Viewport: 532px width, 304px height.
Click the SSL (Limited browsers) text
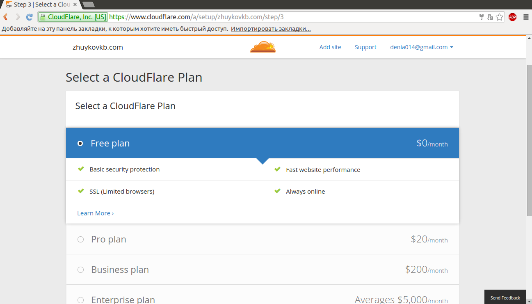[x=122, y=192]
